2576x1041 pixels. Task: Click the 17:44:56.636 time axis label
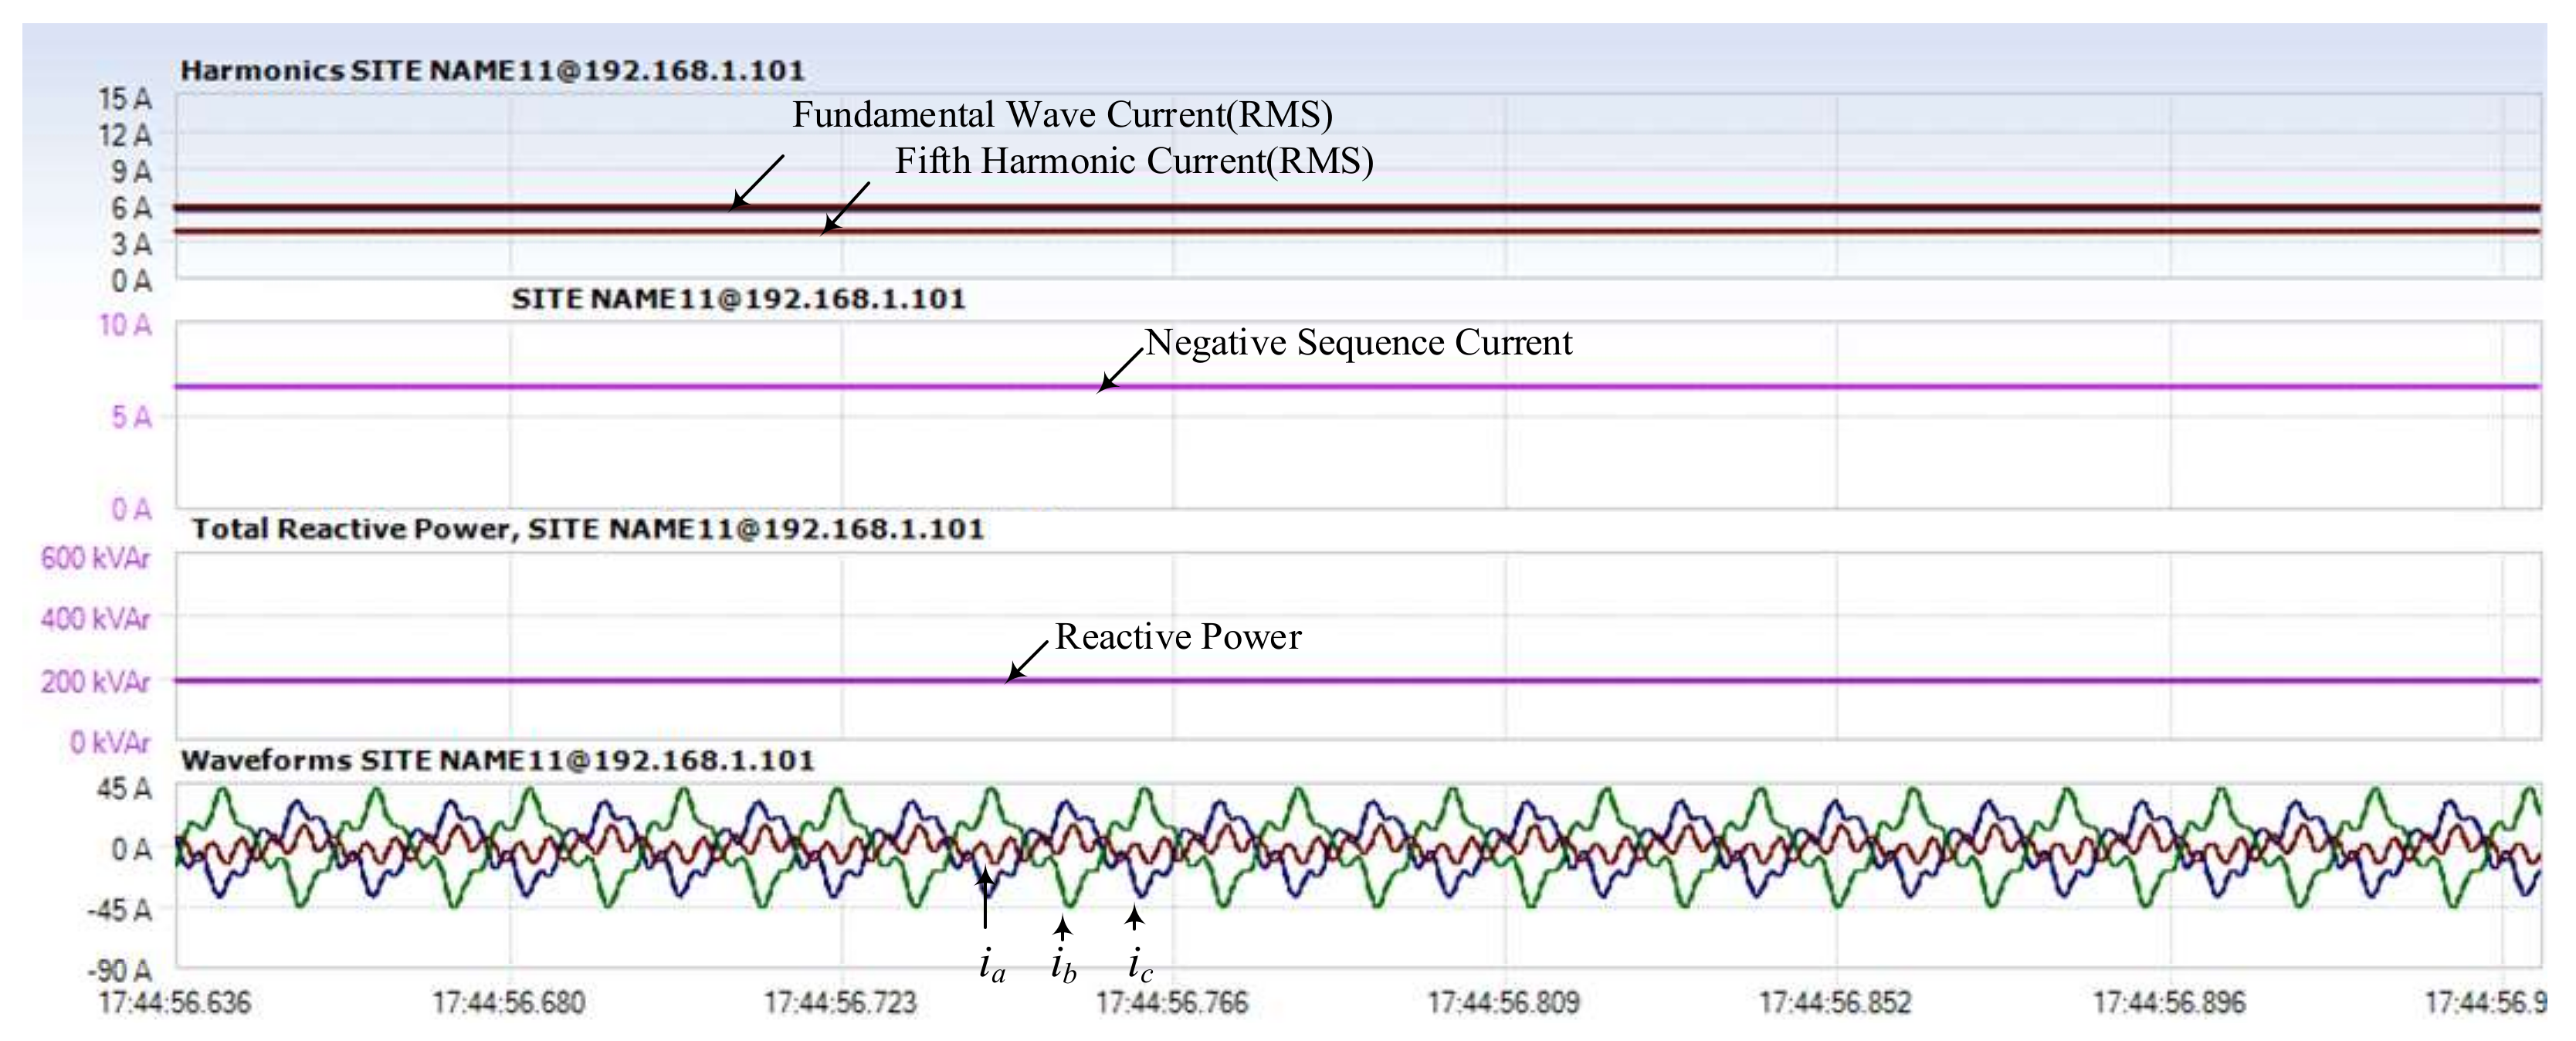(175, 1002)
